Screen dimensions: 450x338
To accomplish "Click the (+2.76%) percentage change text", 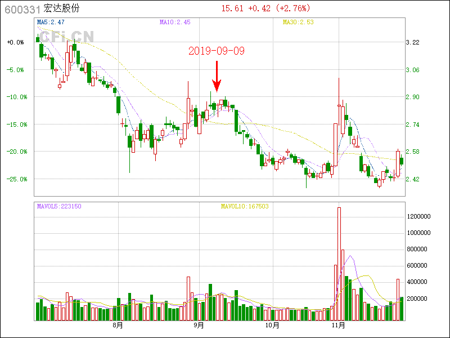I will click(x=293, y=8).
